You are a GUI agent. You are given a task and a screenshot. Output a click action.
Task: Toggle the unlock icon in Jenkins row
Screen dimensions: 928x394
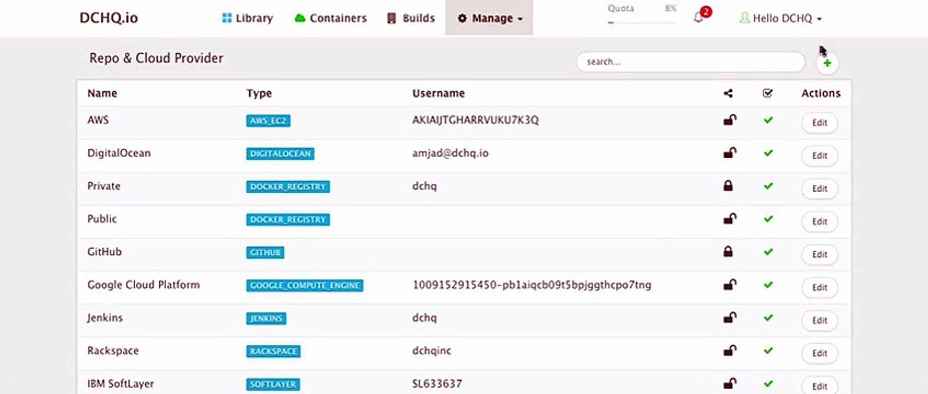[730, 317]
